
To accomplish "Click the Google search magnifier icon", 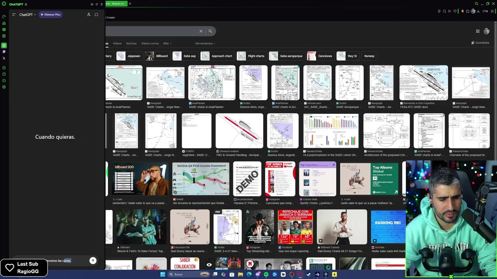I will pos(210,31).
